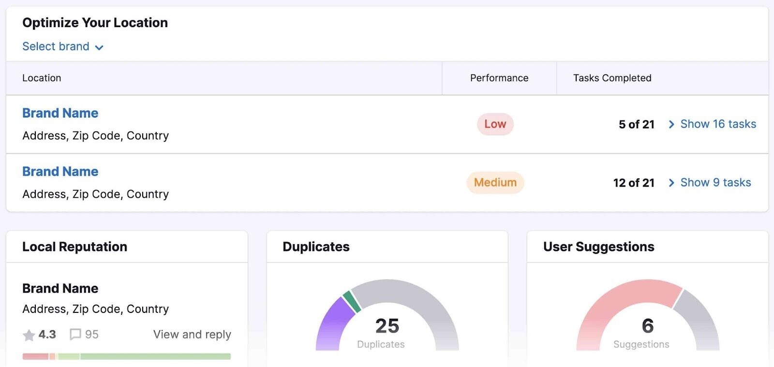Screen dimensions: 774x367
Task: Click the comment bubble icon beside 95
Action: point(75,335)
